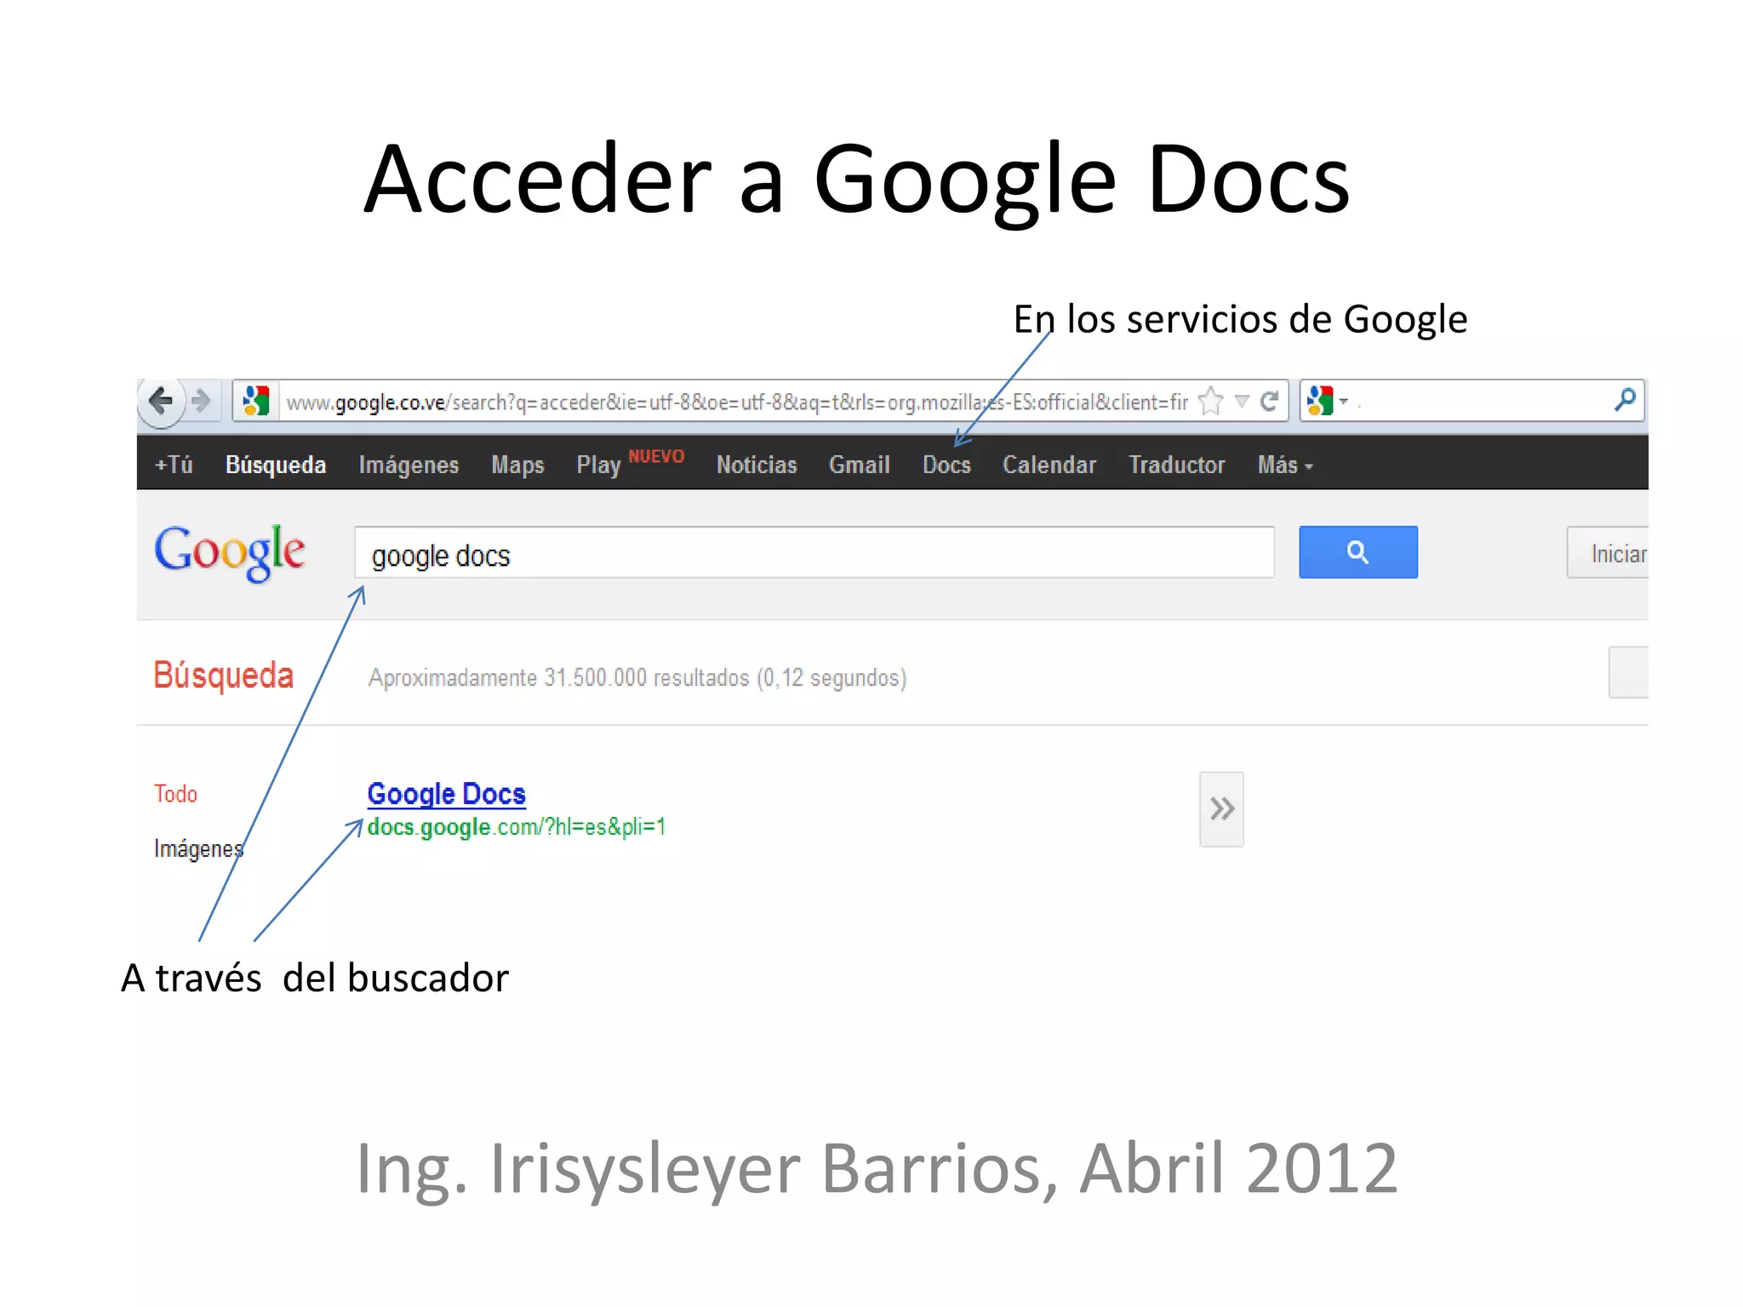1743x1307 pixels.
Task: Select Imágenes in the black navigation bar
Action: pos(409,465)
